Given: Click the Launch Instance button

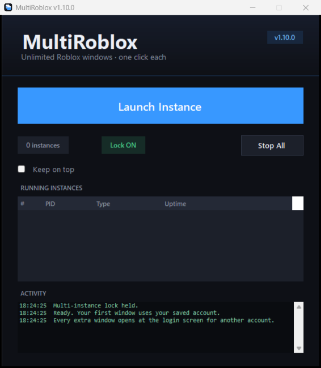Looking at the screenshot, I should (160, 105).
